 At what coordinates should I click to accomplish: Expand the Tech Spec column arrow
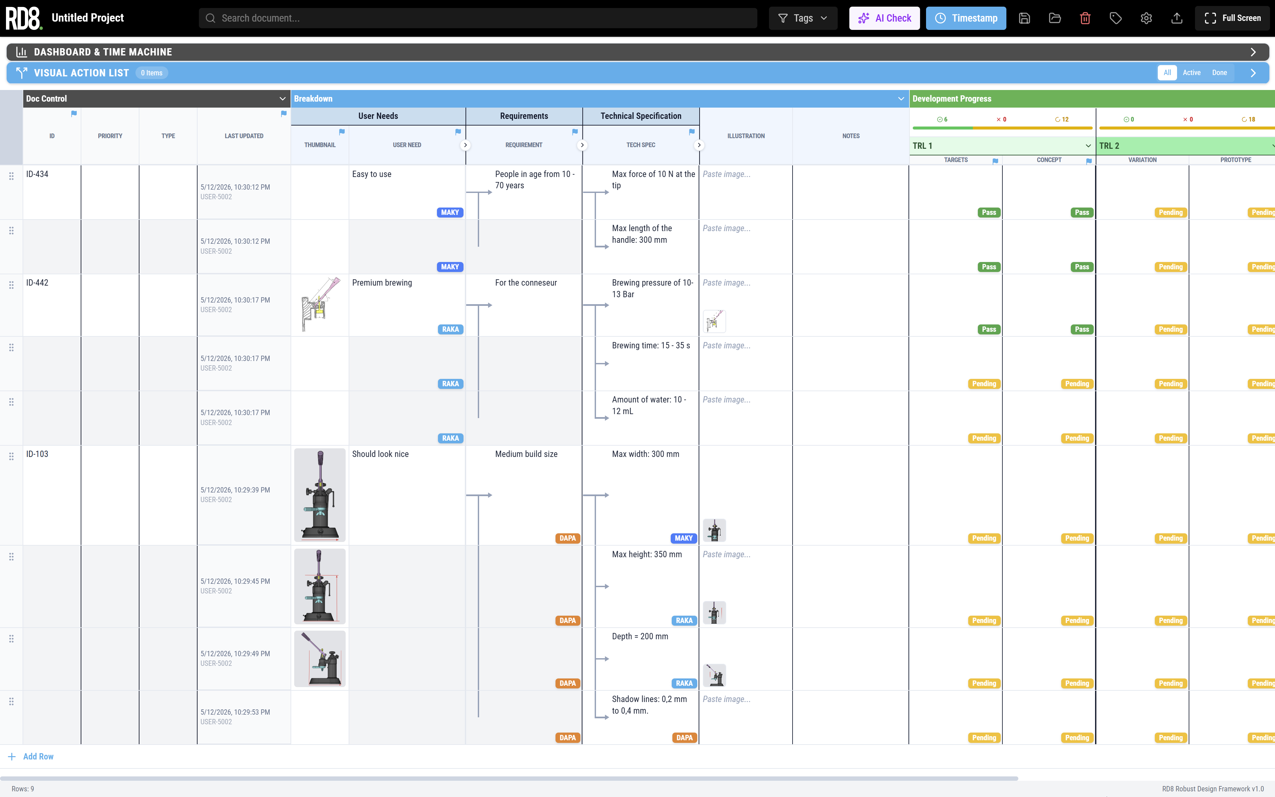click(x=699, y=145)
